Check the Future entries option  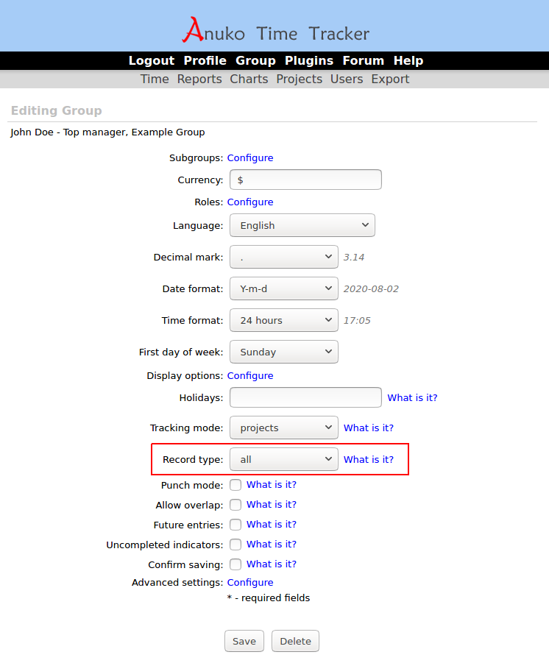click(x=235, y=525)
